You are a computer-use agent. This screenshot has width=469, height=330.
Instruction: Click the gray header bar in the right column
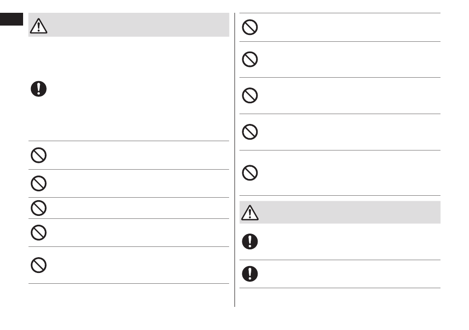340,212
